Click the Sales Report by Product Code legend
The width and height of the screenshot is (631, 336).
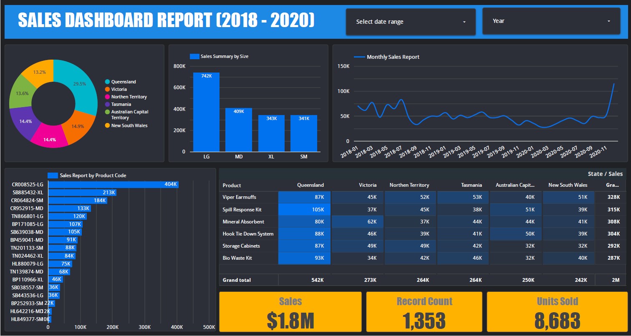[87, 176]
